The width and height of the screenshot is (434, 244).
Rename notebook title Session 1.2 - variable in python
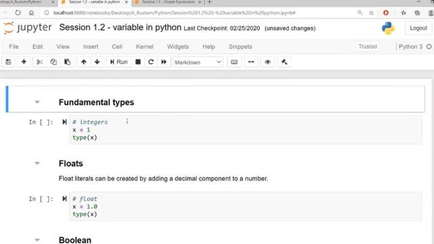tap(120, 27)
